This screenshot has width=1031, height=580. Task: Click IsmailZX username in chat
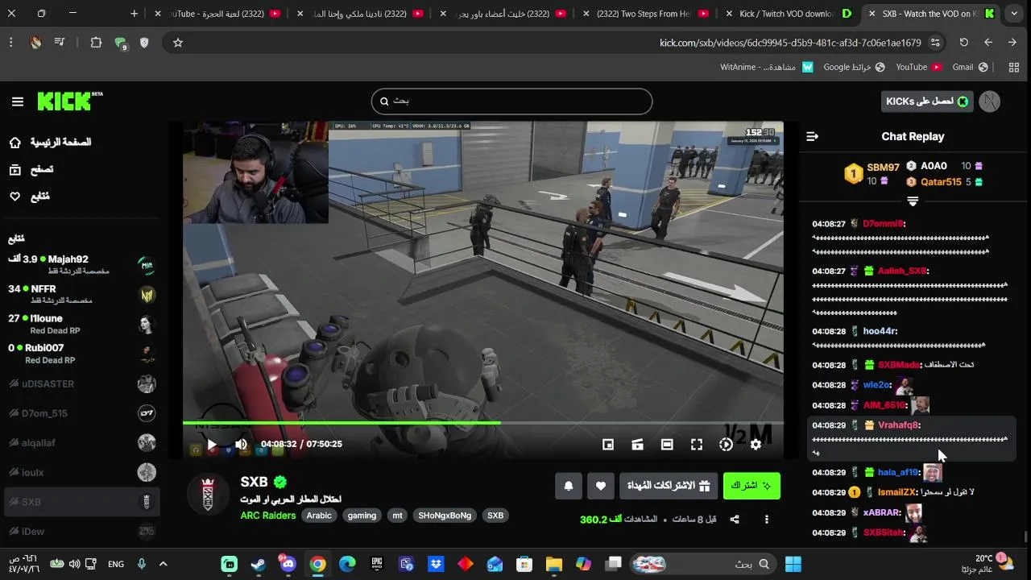coord(897,492)
